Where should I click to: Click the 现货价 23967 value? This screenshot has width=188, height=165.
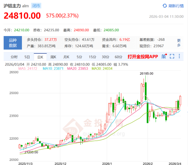pos(159,46)
